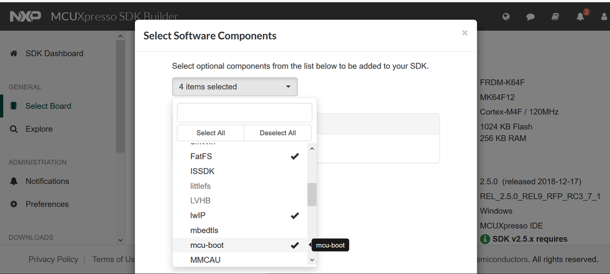The image size is (610, 274).
Task: Click the Deselect All button
Action: tap(278, 133)
